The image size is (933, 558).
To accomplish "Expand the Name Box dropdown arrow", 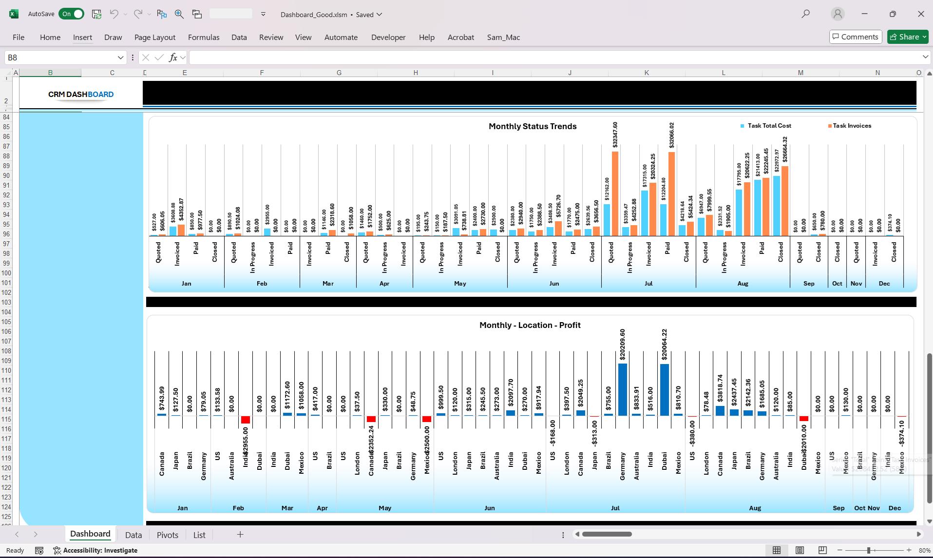I will click(120, 58).
